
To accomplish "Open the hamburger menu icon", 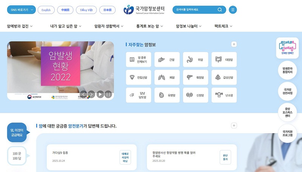I will point(233,10).
